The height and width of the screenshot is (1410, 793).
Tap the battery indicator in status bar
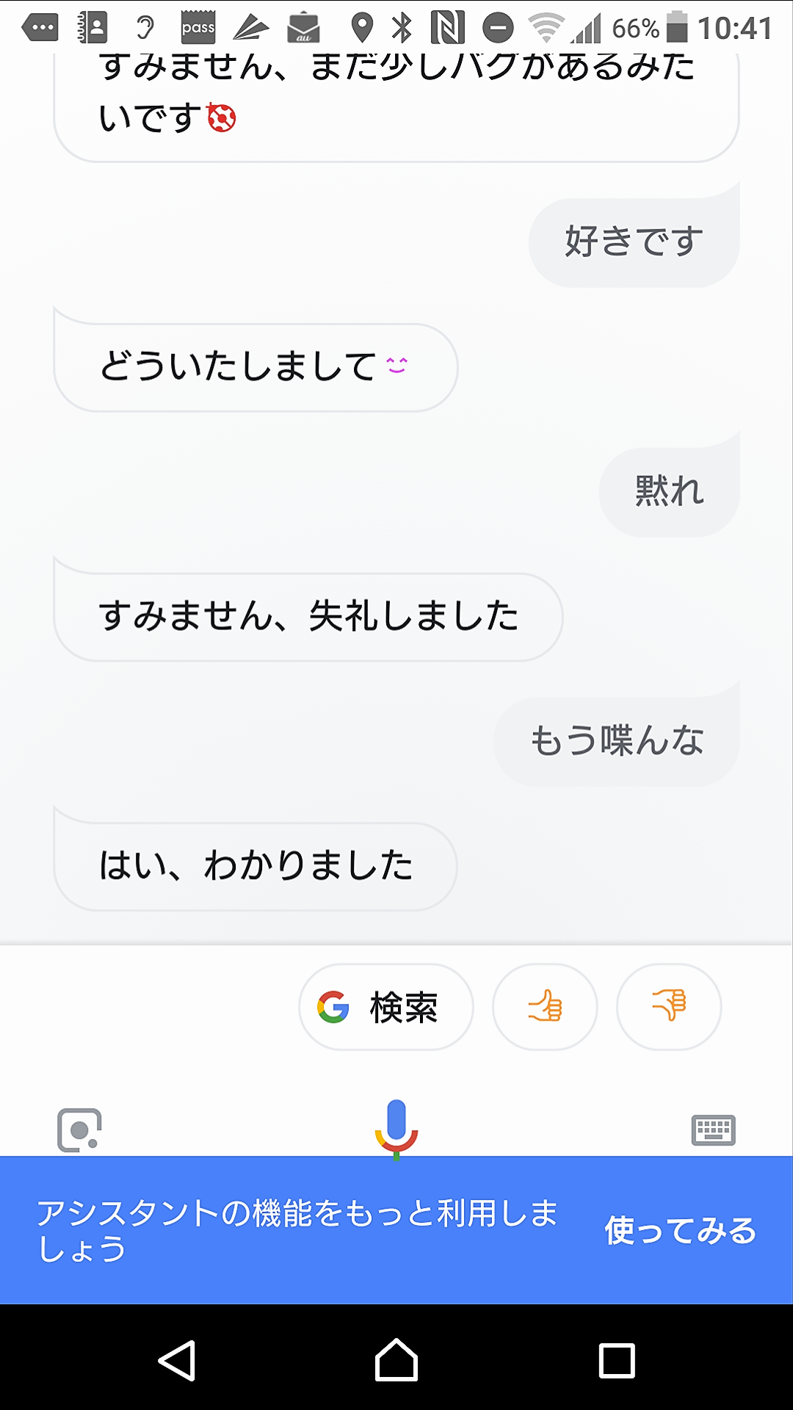[x=676, y=28]
